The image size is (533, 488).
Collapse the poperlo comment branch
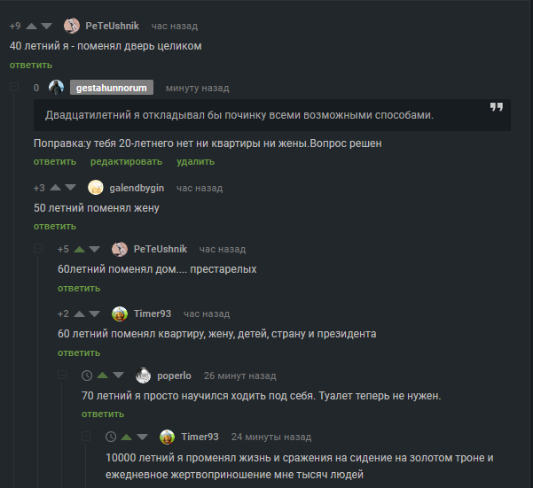tap(62, 375)
